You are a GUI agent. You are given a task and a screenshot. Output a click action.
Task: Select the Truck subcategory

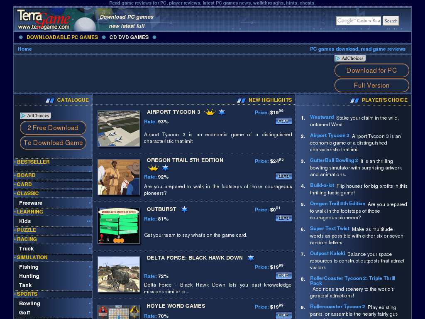click(x=26, y=249)
